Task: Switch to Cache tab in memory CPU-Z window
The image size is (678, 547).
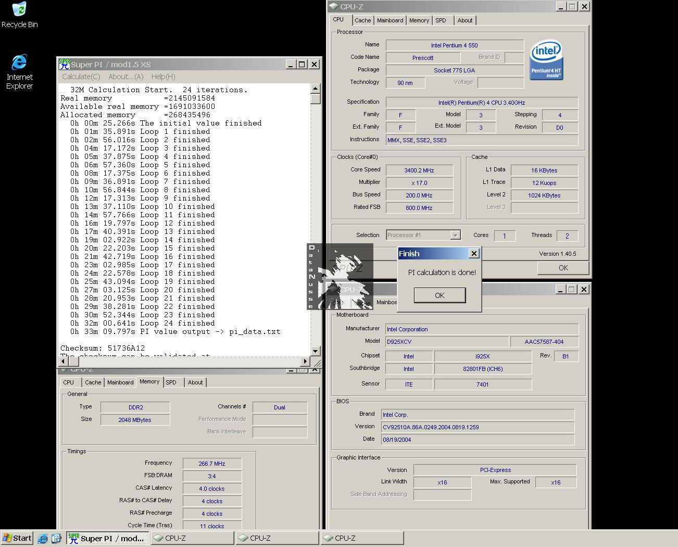Action: [x=93, y=382]
